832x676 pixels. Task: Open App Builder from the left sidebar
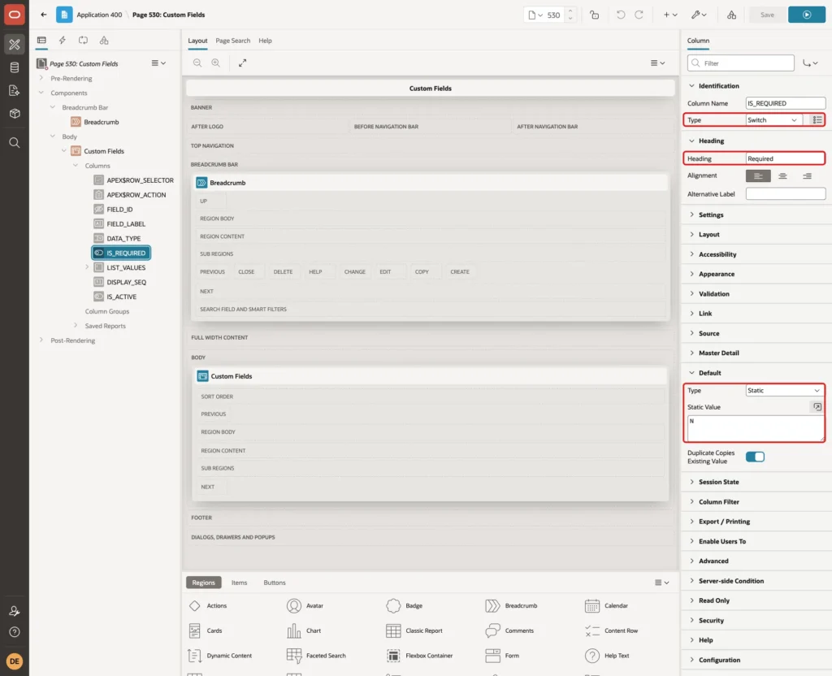(15, 45)
